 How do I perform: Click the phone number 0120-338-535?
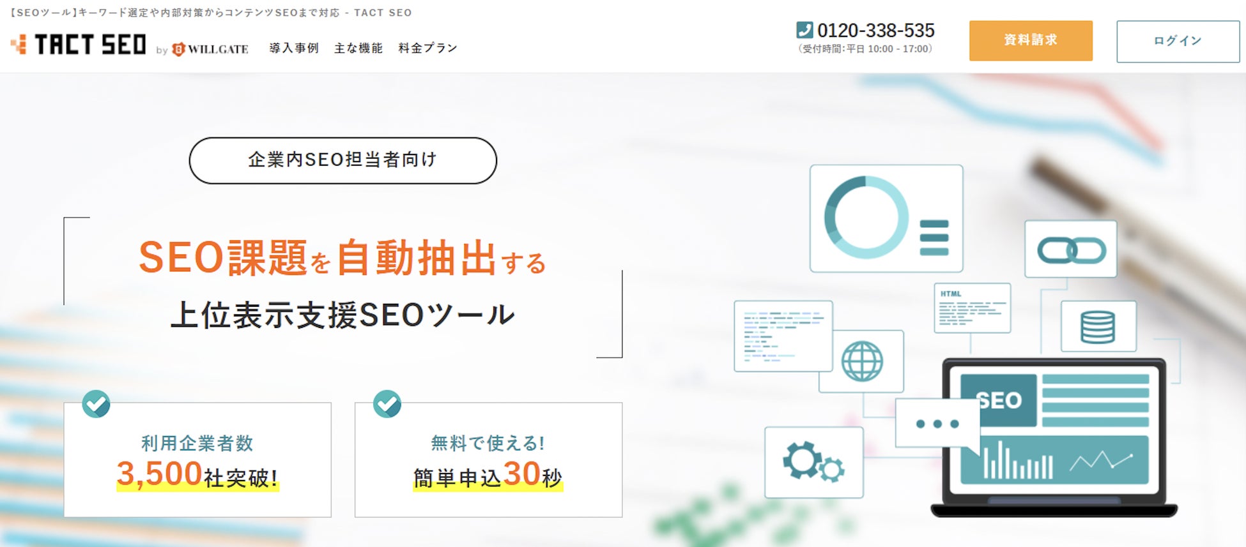(x=875, y=31)
